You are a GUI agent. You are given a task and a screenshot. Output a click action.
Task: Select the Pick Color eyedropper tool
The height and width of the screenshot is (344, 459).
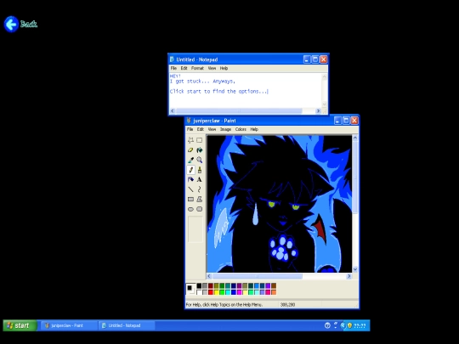(x=190, y=160)
